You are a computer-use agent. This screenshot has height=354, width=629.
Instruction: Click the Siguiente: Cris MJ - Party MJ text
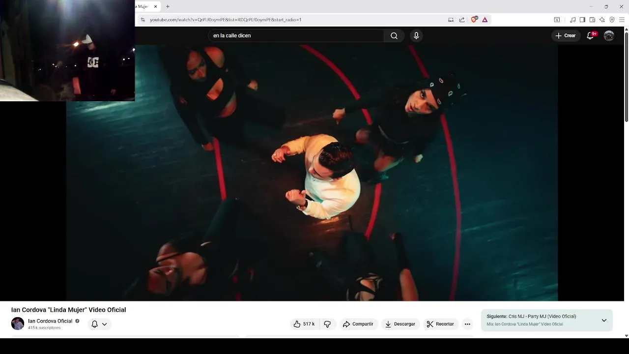(x=531, y=316)
